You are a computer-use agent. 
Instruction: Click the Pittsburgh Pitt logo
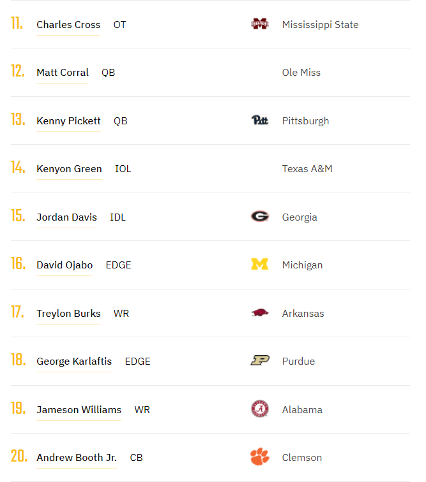(x=260, y=120)
